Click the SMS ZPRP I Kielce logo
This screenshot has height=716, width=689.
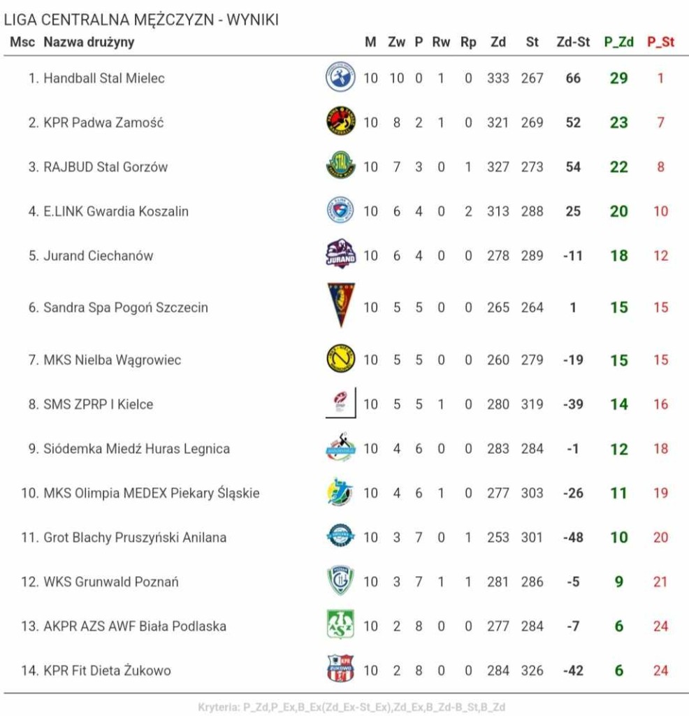[x=340, y=403]
